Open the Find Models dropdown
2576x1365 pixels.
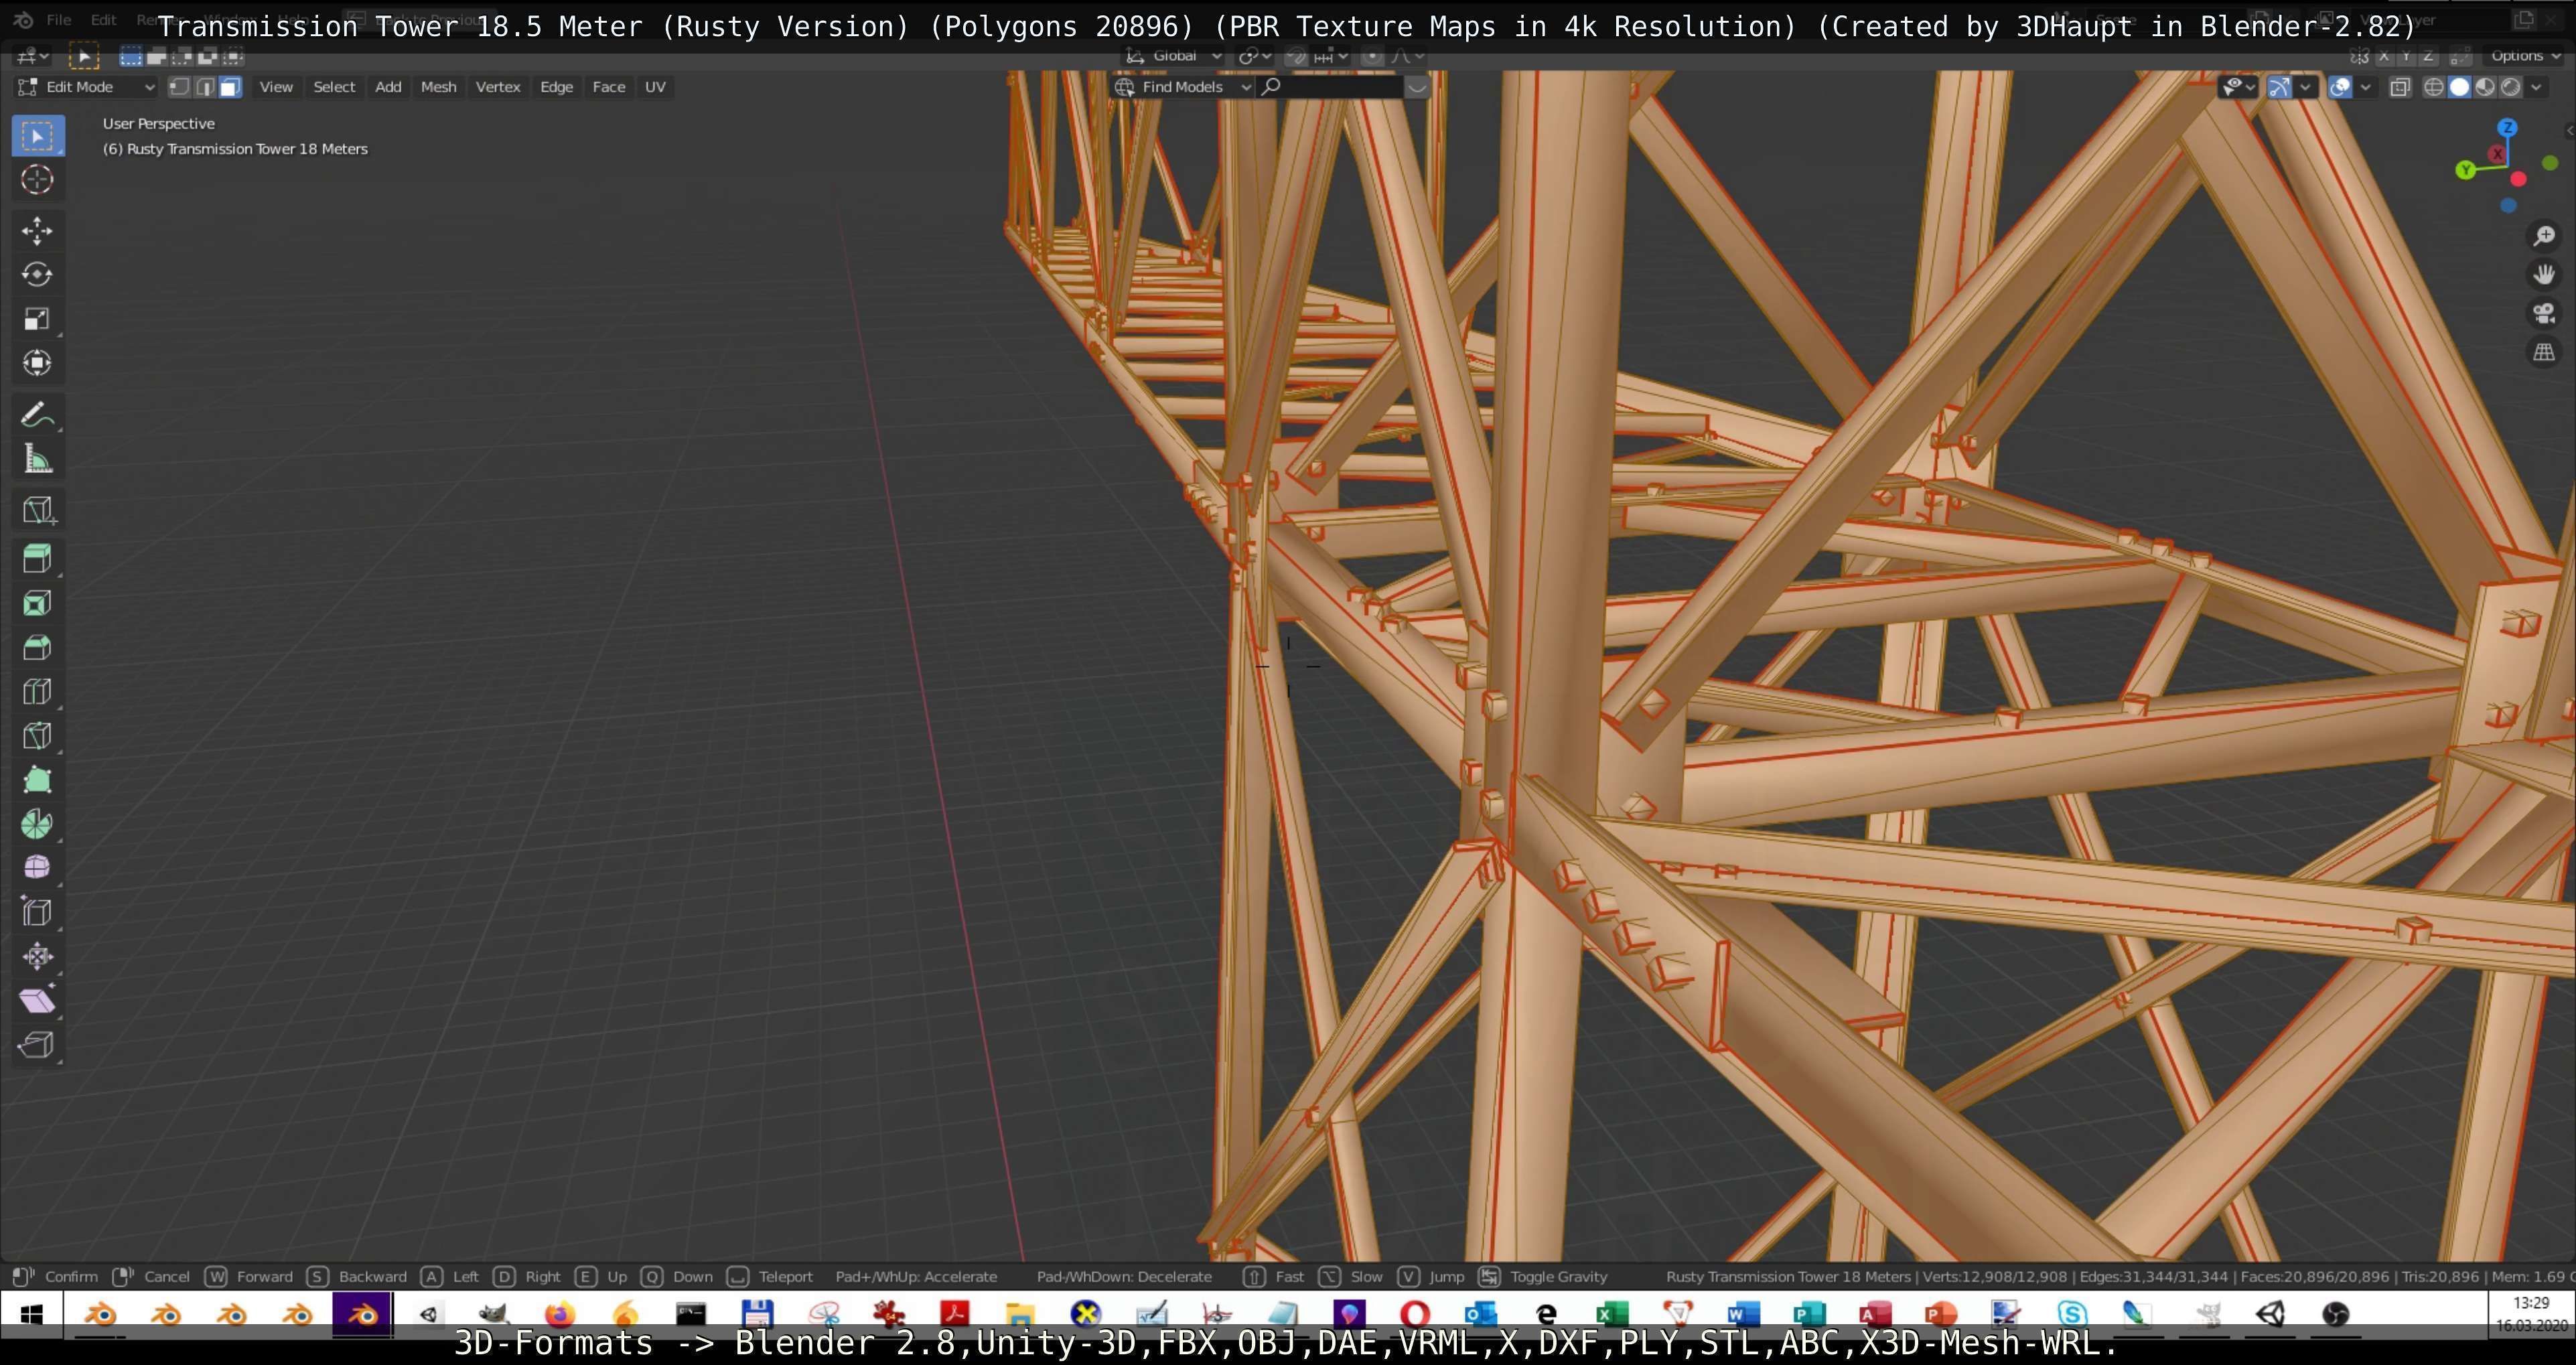(1183, 87)
